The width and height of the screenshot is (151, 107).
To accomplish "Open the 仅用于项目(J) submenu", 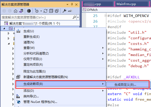I will click(x=60, y=59).
